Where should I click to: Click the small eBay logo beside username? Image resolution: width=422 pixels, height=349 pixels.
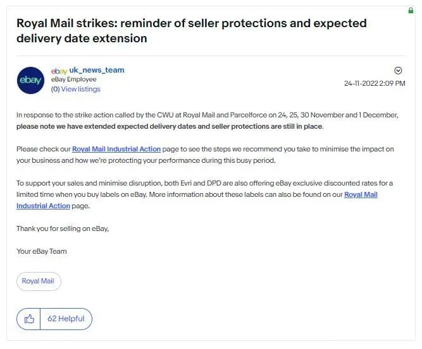(x=59, y=71)
